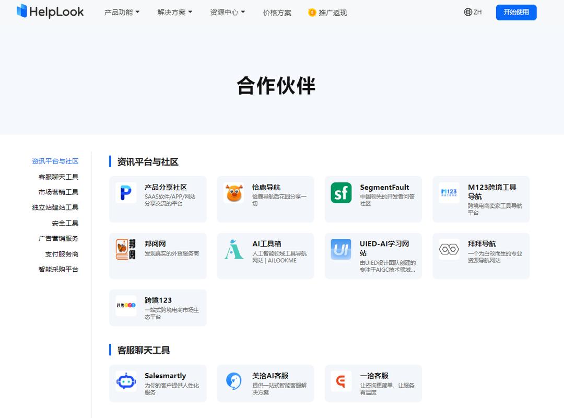Click the 开始使用 button
Screen dimensions: 564x418
coord(516,12)
